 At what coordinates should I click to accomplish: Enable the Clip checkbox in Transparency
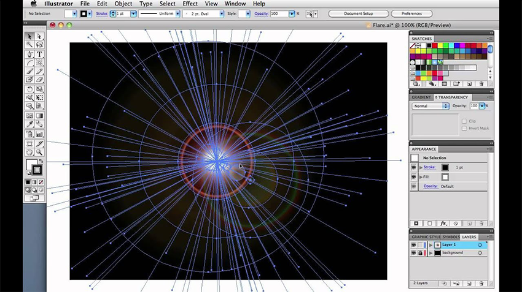click(x=464, y=121)
